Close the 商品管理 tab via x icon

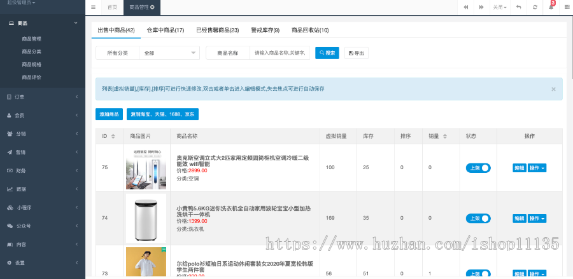152,7
